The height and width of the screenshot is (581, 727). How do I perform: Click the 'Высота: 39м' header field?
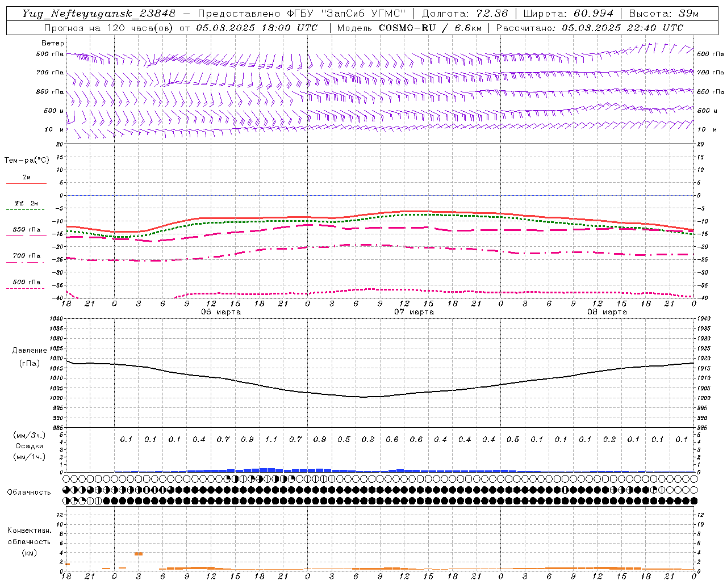click(664, 14)
